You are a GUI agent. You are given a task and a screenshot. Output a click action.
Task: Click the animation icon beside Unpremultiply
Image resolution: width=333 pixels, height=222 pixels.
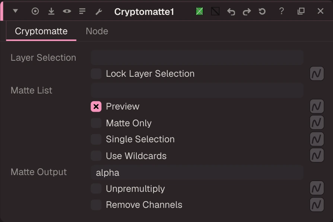click(317, 188)
